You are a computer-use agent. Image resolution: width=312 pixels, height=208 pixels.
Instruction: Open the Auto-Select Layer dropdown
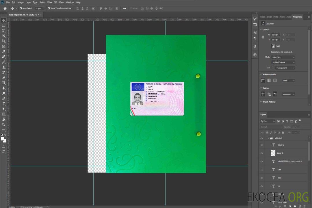coord(40,8)
